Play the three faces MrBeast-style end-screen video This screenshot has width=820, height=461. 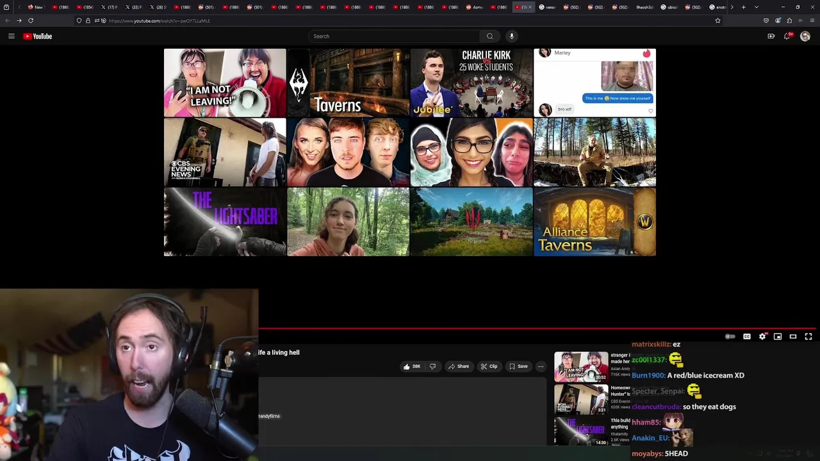click(348, 152)
